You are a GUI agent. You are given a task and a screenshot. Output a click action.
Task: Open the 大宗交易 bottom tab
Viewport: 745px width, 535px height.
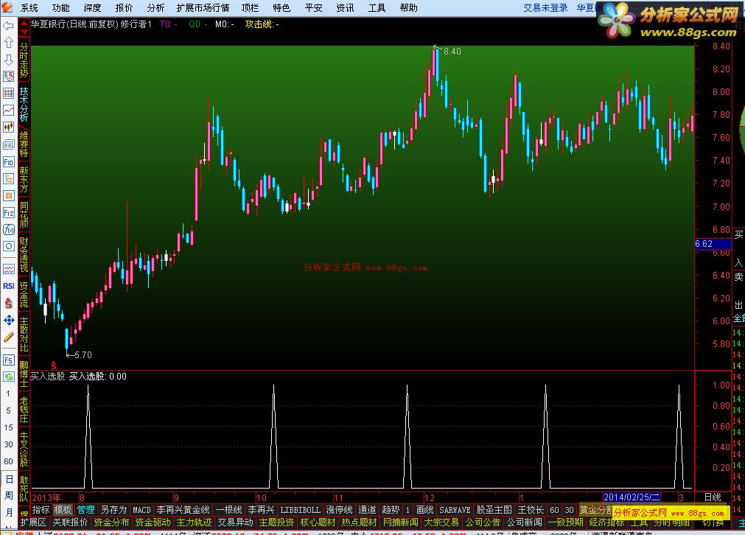(441, 522)
